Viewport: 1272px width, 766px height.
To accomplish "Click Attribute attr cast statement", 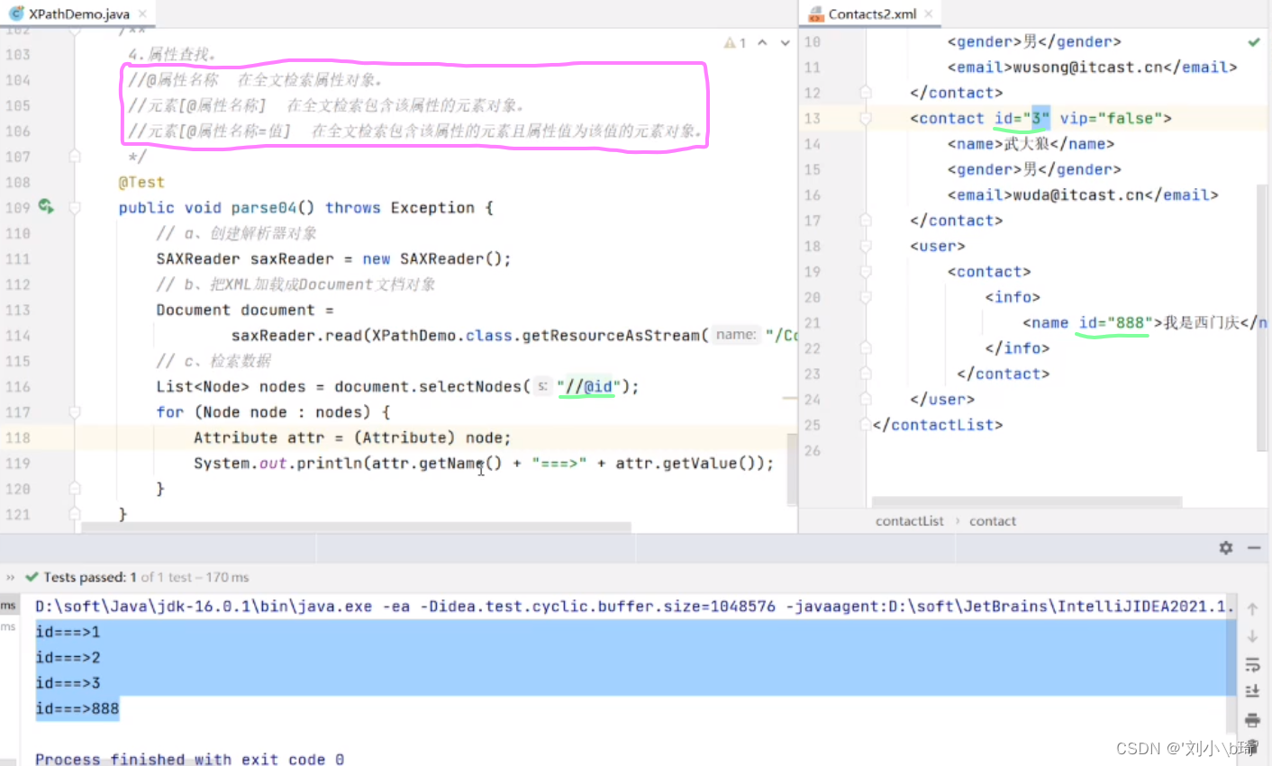I will tap(352, 438).
